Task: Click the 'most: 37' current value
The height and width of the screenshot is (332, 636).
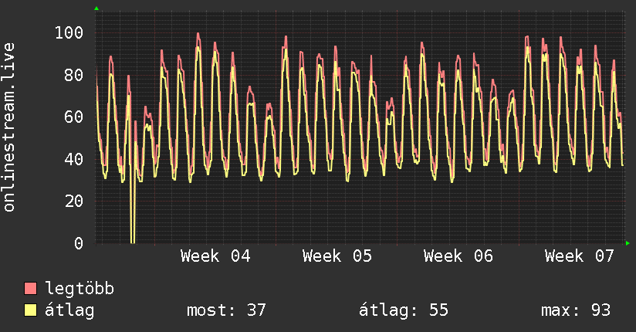Action: pyautogui.click(x=226, y=310)
